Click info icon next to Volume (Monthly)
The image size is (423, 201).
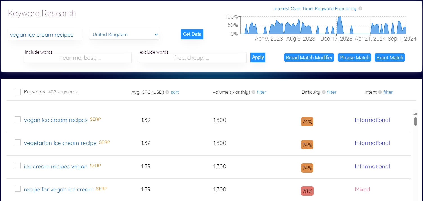tap(253, 92)
